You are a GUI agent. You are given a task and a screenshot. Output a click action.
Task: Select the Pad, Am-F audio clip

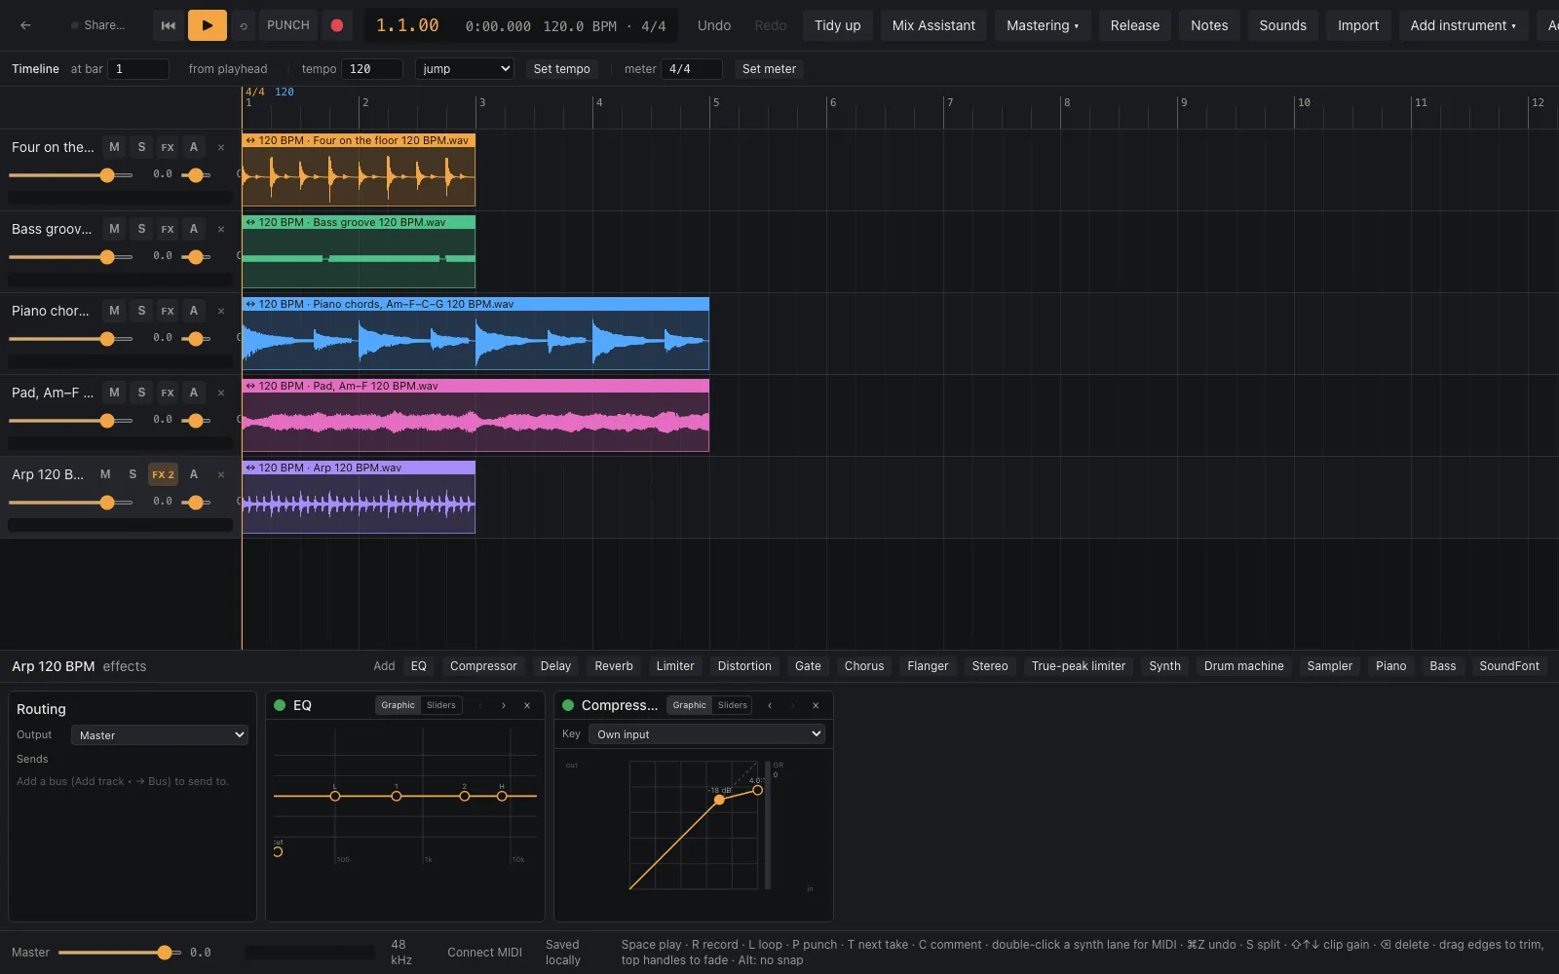(475, 416)
